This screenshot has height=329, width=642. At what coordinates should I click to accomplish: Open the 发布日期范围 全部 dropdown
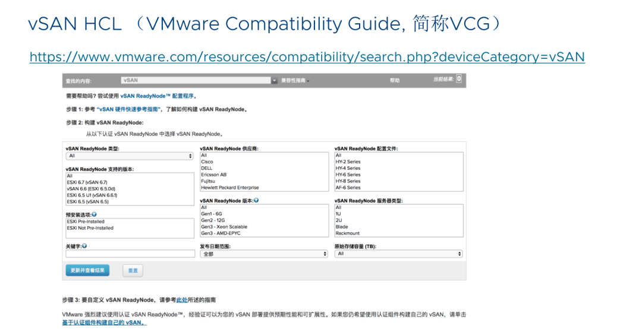coord(264,254)
